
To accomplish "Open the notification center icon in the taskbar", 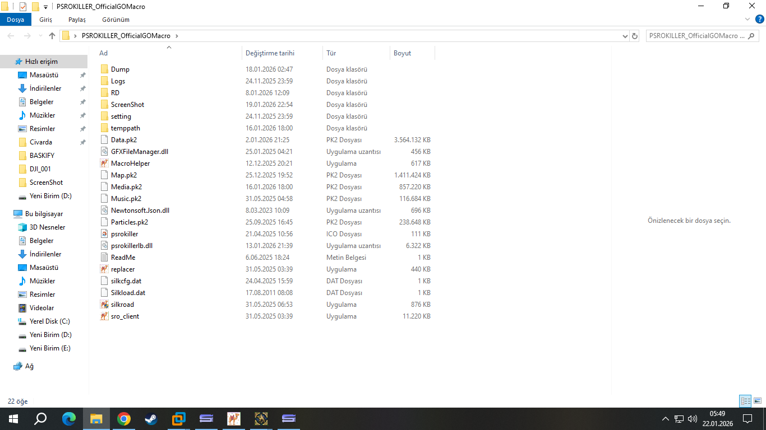I will click(x=747, y=418).
